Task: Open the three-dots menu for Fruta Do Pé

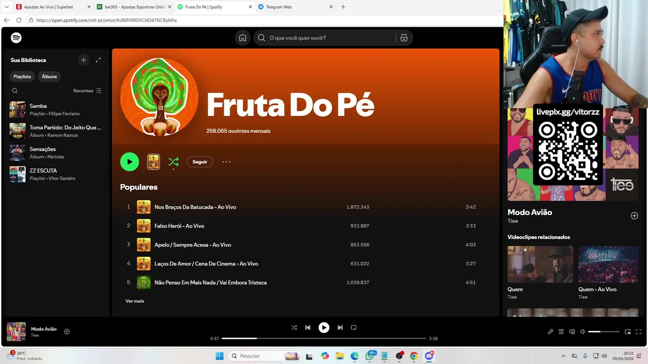Action: click(226, 162)
